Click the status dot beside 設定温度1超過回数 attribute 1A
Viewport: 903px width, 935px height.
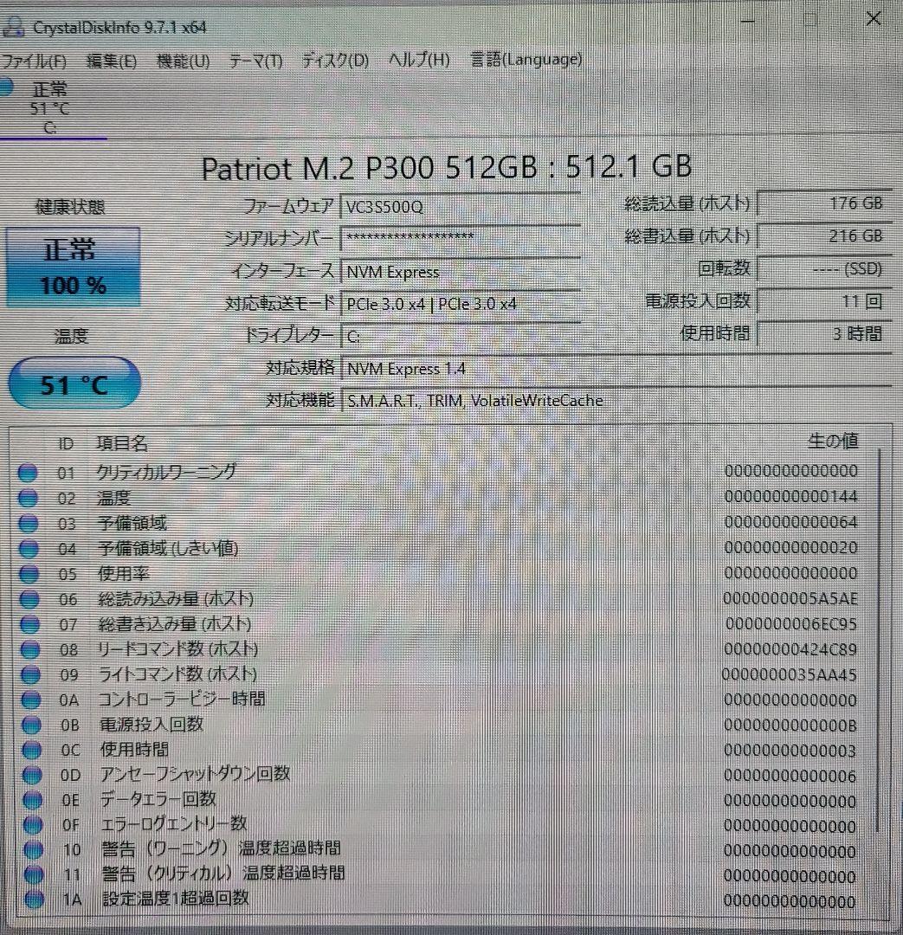(x=29, y=900)
